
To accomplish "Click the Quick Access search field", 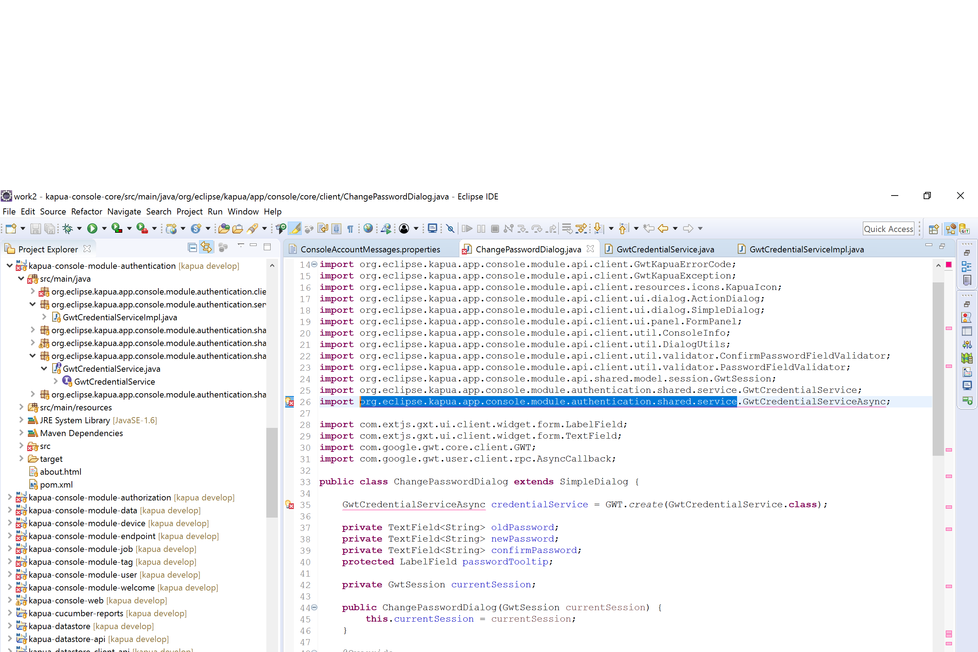I will point(889,229).
